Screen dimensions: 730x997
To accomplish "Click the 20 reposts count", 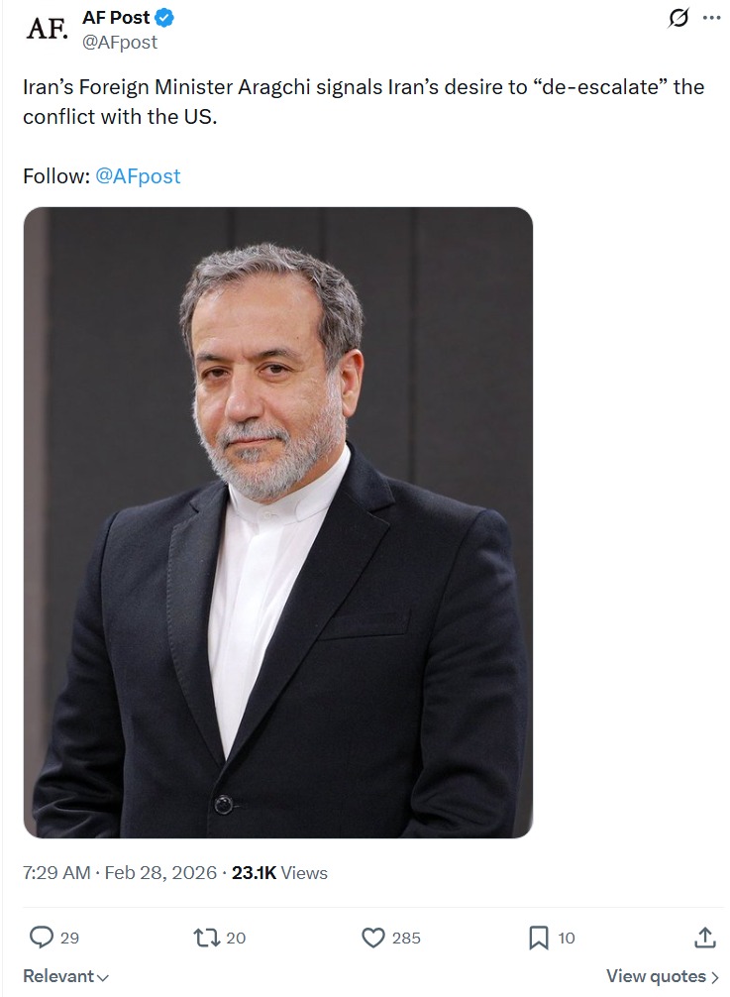I will [236, 938].
